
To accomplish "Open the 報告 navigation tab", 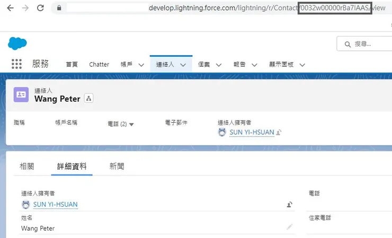I will 239,65.
